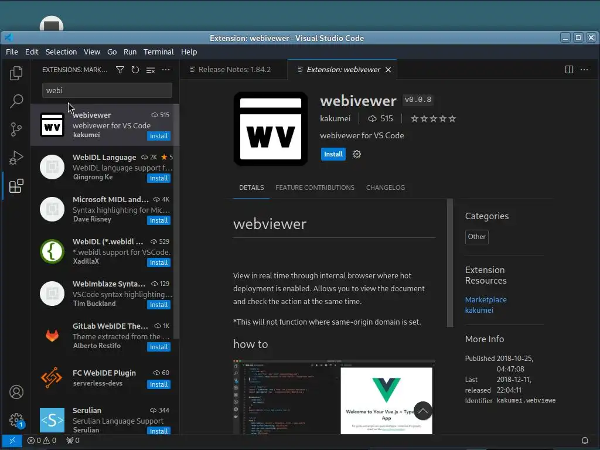Switch to the CHANGELOG tab
This screenshot has height=450, width=600.
tap(386, 187)
